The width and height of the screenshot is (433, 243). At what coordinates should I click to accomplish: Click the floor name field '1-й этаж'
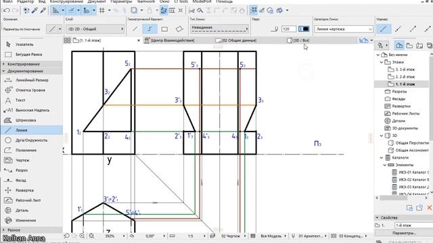point(413,225)
